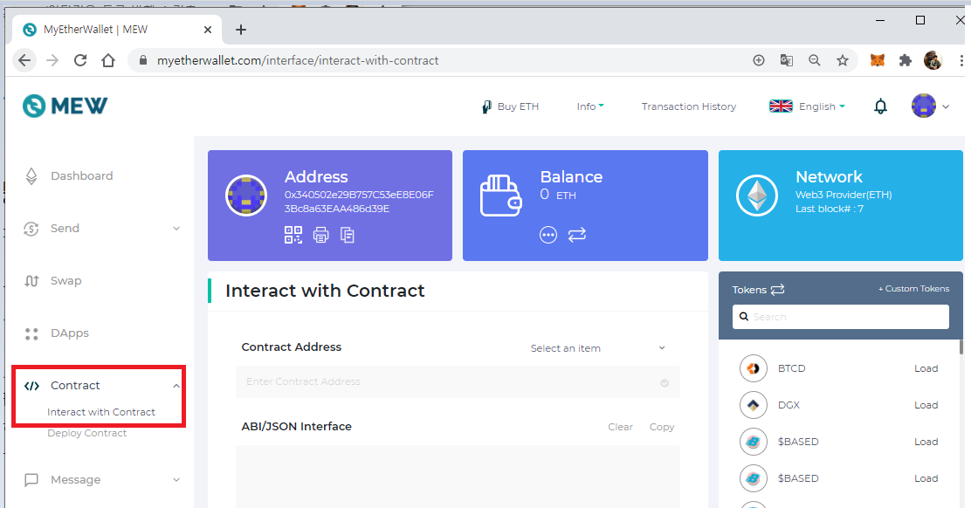Click the balance more options icon

[x=548, y=235]
